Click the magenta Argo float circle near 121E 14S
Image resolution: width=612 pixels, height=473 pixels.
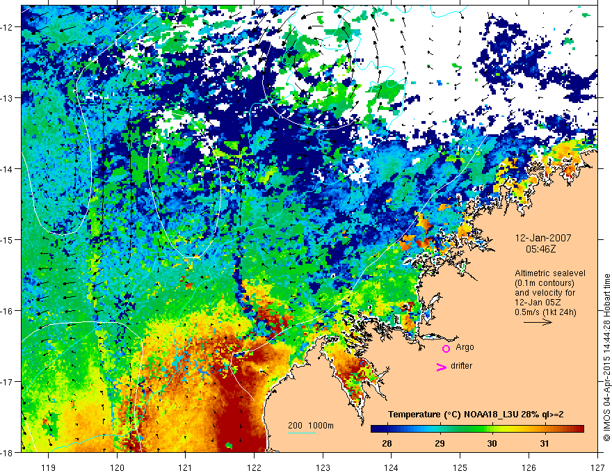tap(170, 160)
